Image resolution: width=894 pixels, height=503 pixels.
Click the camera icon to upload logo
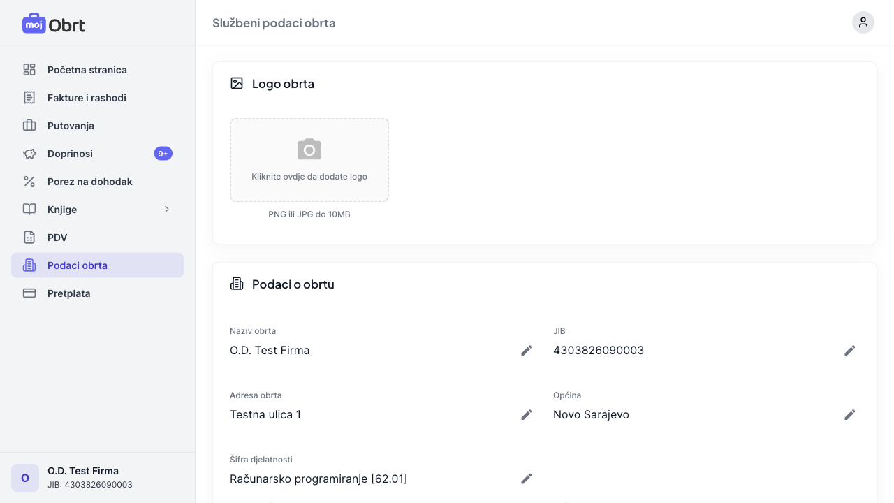click(x=309, y=150)
